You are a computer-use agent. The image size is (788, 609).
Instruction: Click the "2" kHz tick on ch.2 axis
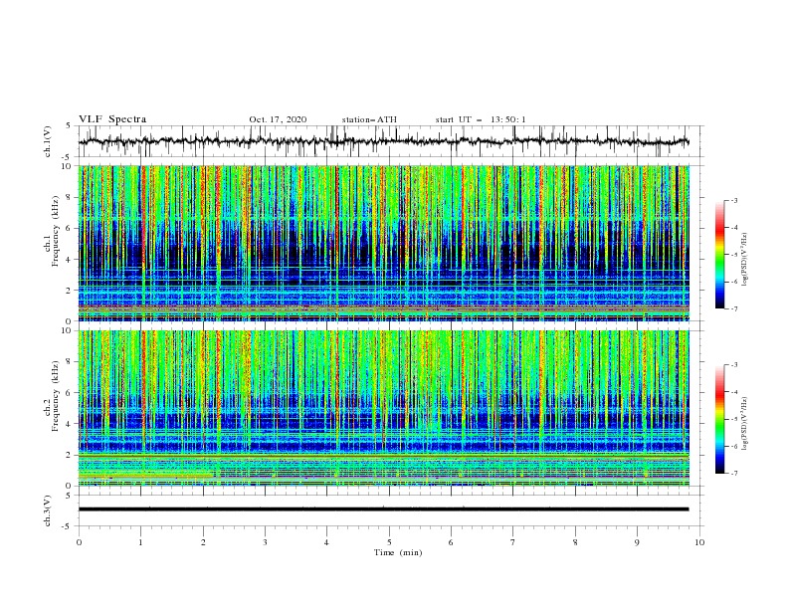tap(70, 455)
